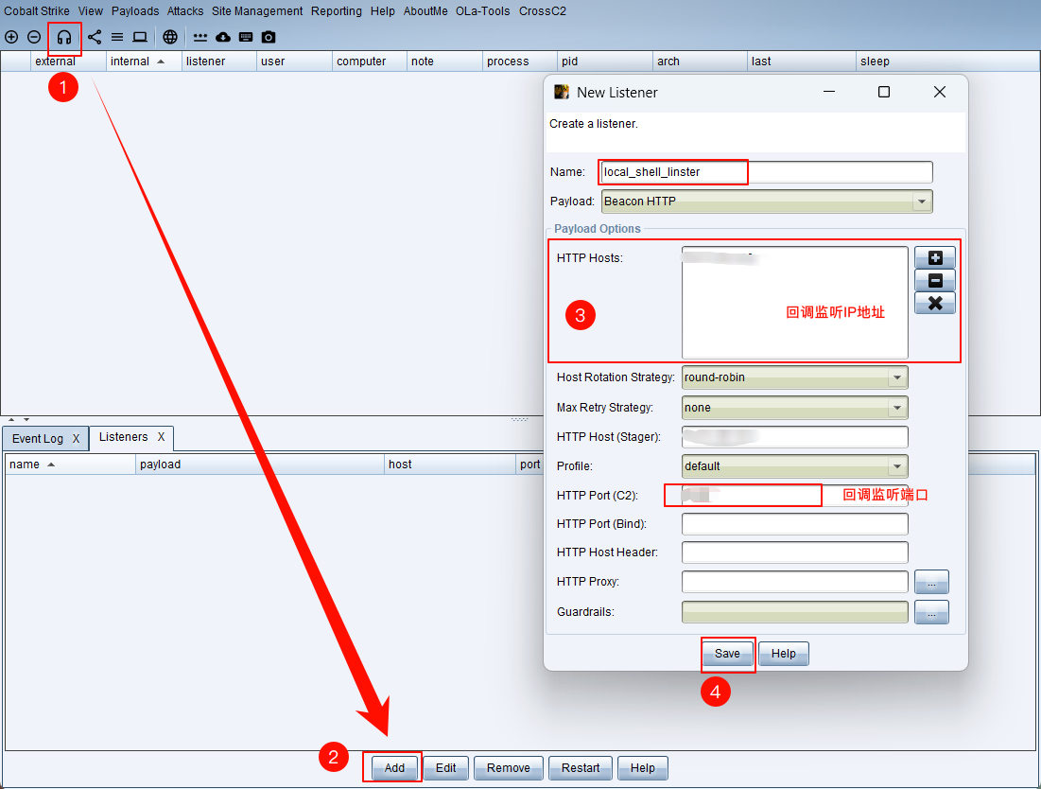This screenshot has width=1041, height=789.
Task: Sort listeners by the payload column
Action: 260,465
